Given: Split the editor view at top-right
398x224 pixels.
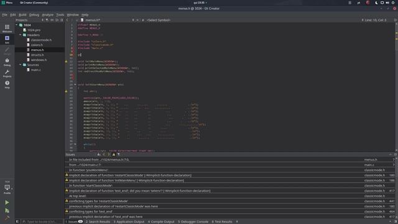Looking at the screenshot, I should click(x=396, y=20).
